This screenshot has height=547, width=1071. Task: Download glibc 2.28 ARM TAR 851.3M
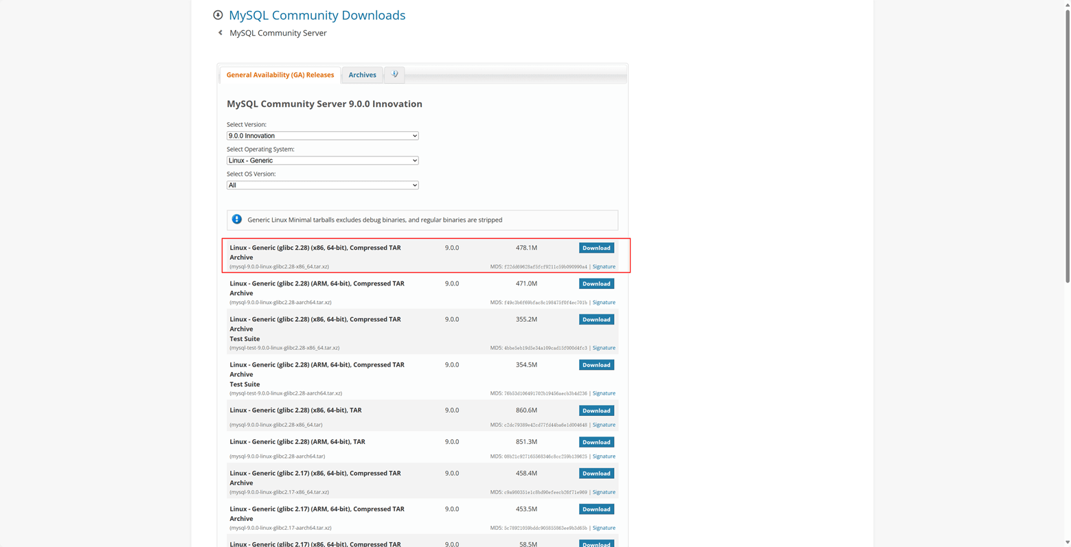[x=596, y=442]
